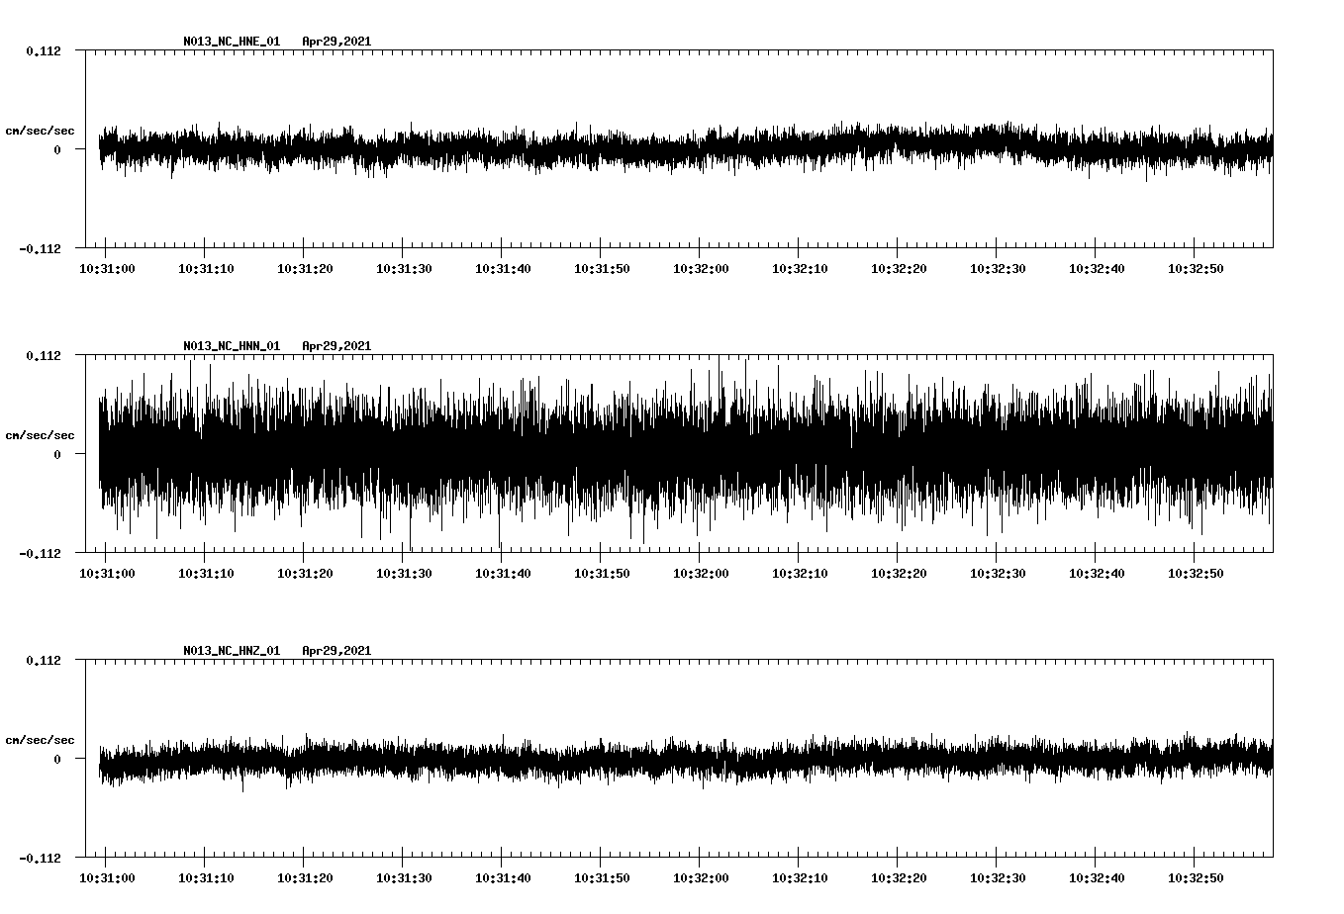The width and height of the screenshot is (1344, 914).
Task: Select the Apr29,2021 date on the top plot
Action: (337, 42)
